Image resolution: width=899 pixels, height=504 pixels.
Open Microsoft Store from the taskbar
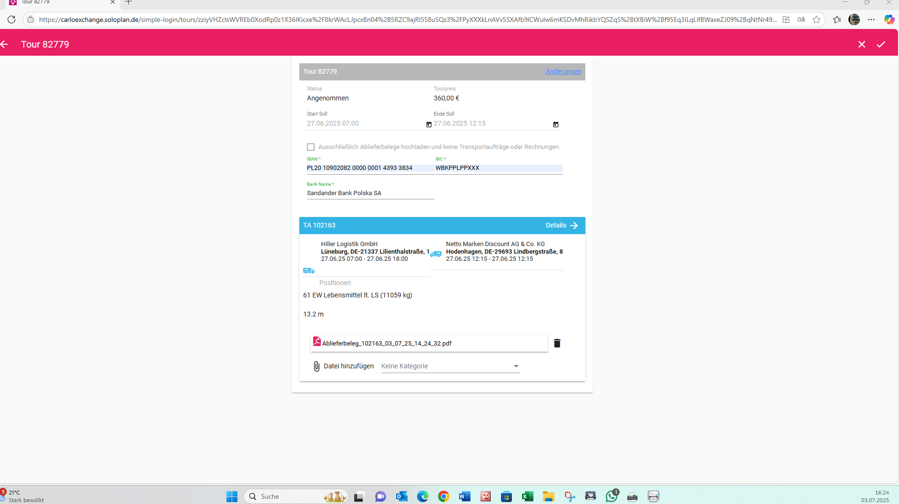(x=507, y=496)
